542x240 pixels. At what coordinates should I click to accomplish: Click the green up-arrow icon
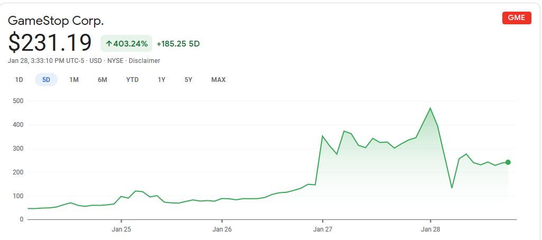109,43
